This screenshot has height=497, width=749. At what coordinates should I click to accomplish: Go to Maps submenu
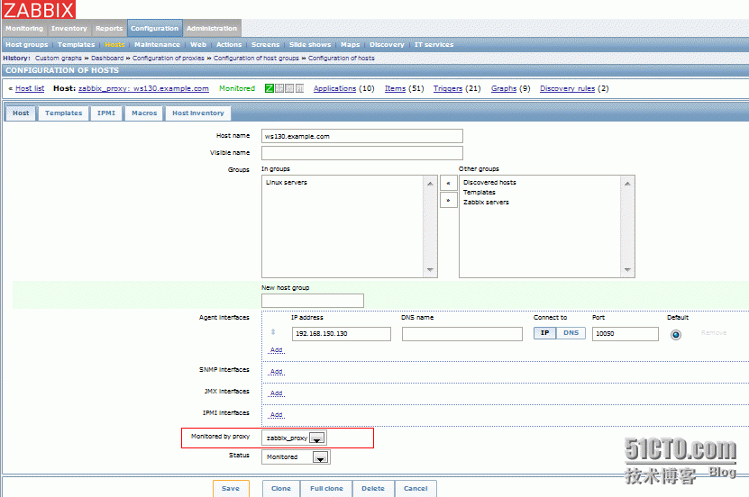click(350, 44)
